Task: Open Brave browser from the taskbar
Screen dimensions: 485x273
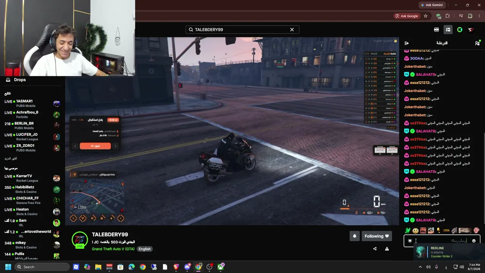Action: pos(176,267)
